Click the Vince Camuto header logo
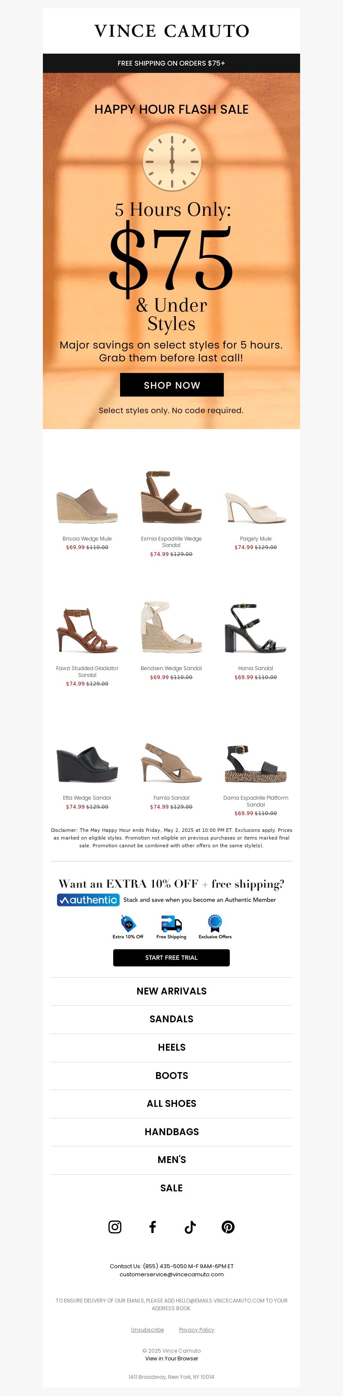 [x=172, y=31]
